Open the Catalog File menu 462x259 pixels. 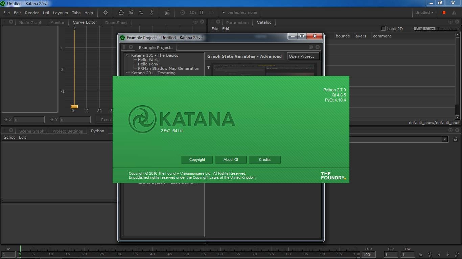[x=215, y=29]
